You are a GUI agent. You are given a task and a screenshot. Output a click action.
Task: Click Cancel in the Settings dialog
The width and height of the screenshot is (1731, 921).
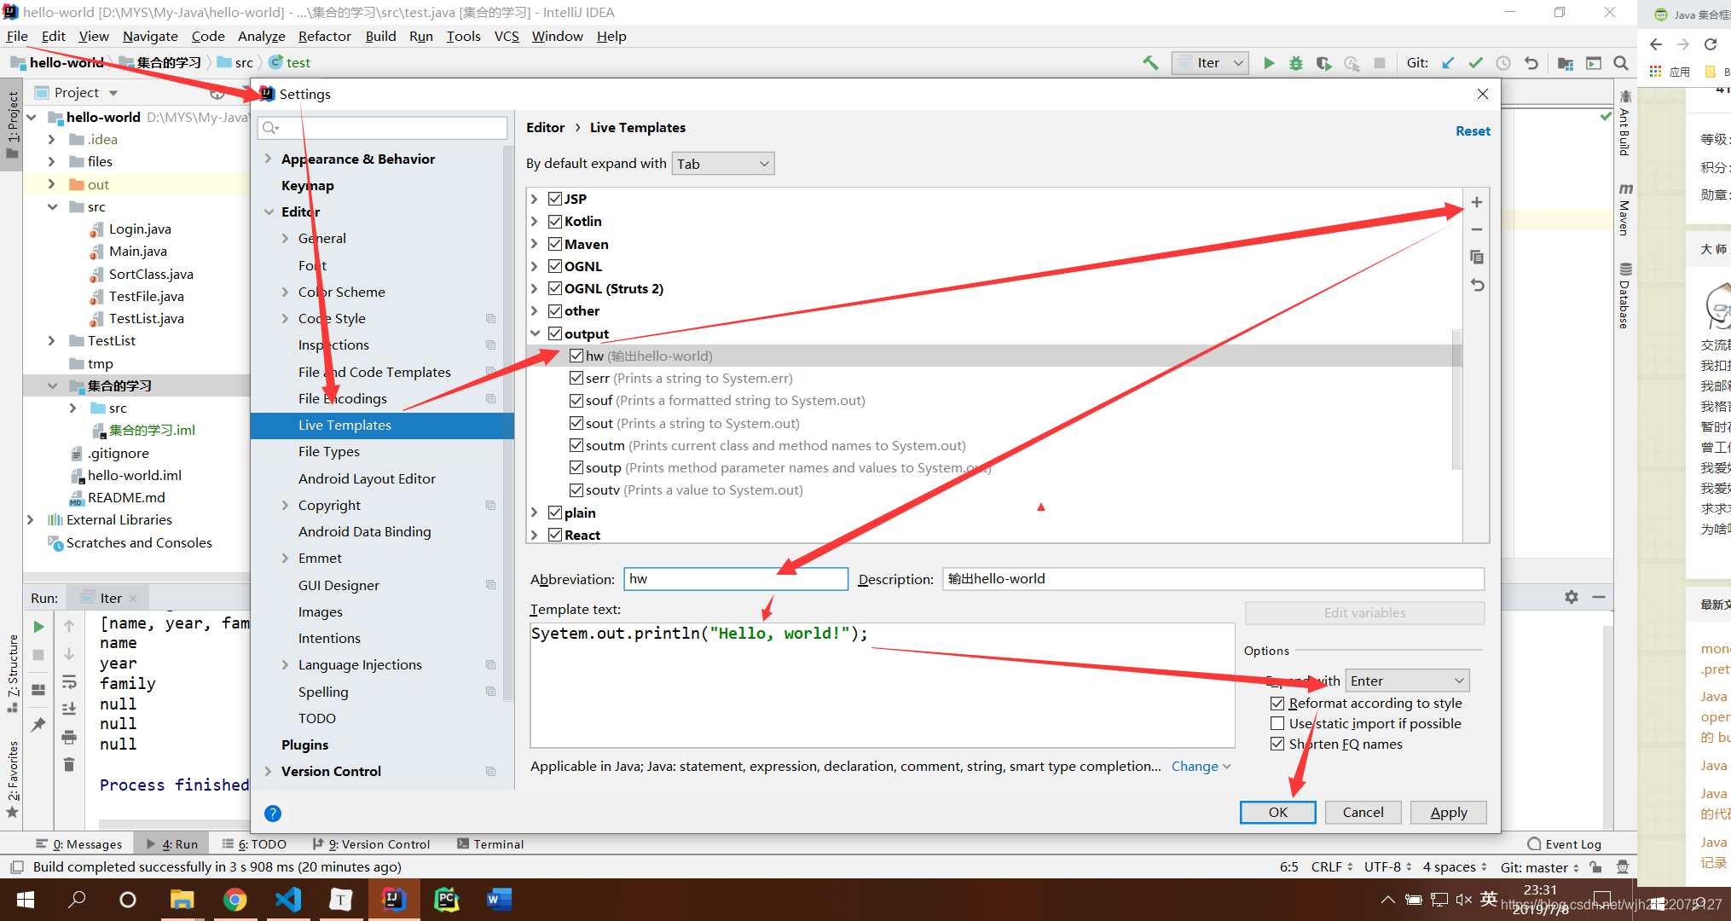tap(1363, 812)
